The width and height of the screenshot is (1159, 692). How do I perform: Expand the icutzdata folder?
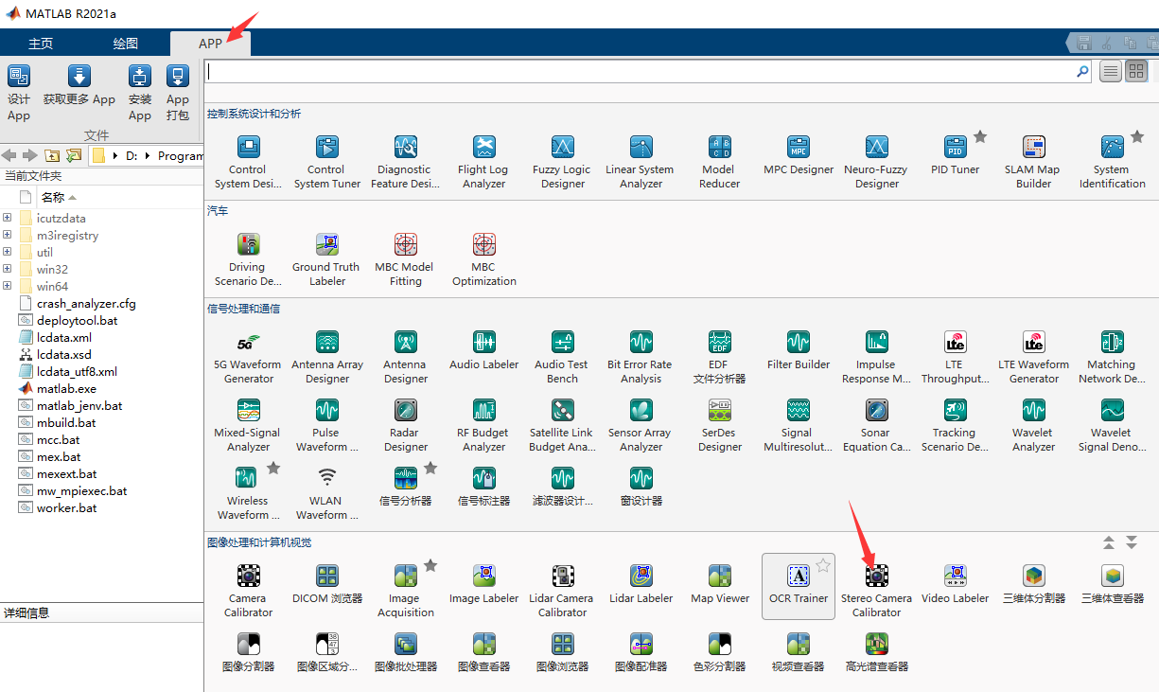pos(8,218)
